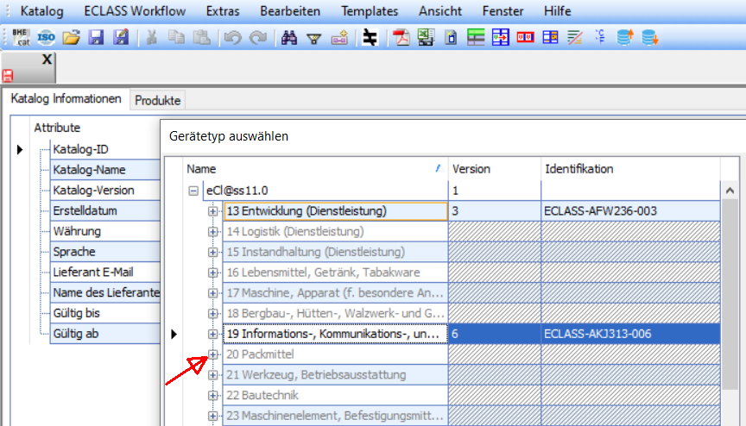Switch to the Produkte tab
The image size is (746, 426).
coord(158,101)
